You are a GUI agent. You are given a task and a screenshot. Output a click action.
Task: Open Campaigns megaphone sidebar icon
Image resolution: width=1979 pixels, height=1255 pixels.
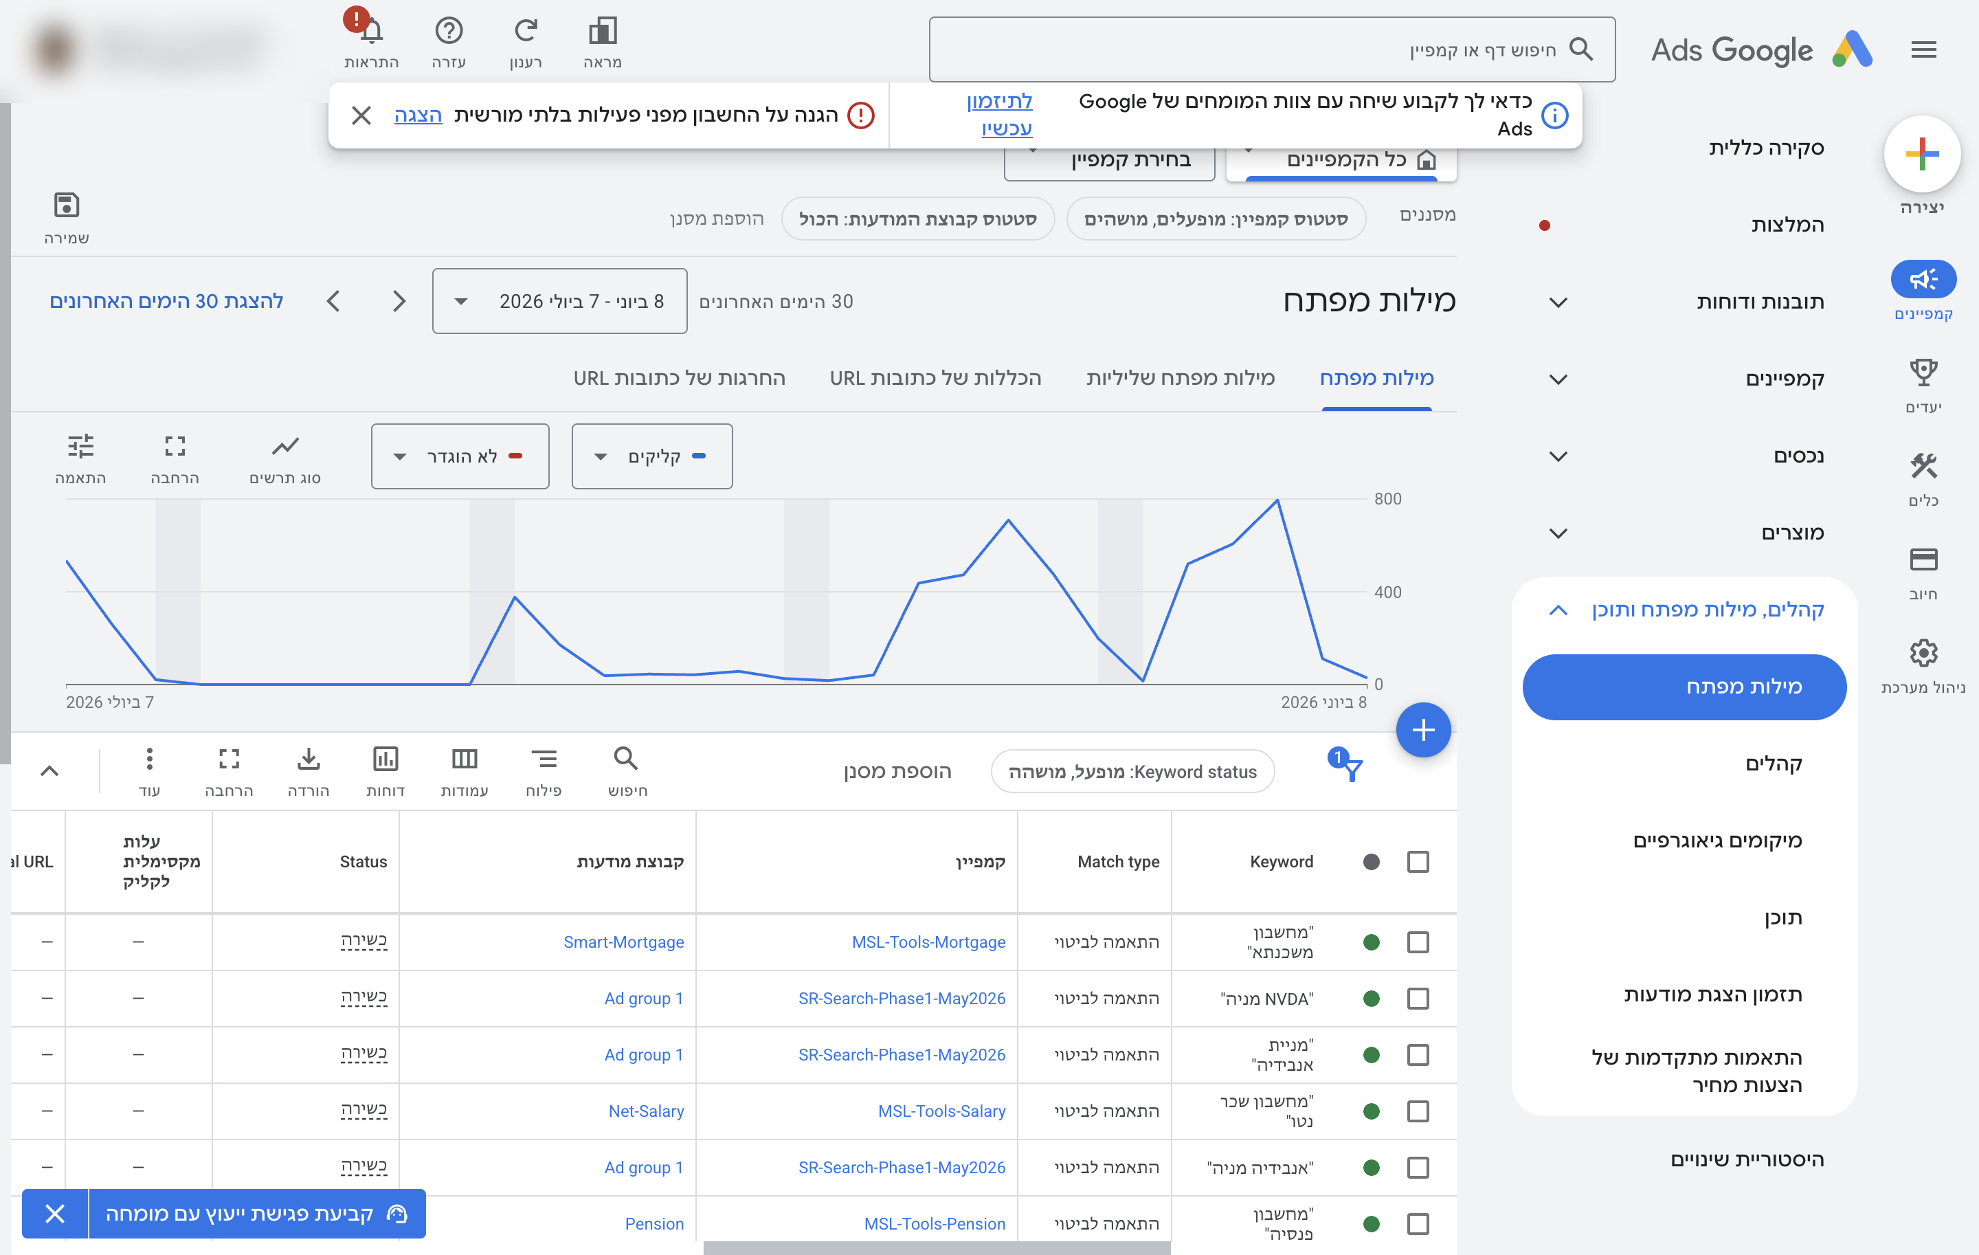coord(1923,280)
